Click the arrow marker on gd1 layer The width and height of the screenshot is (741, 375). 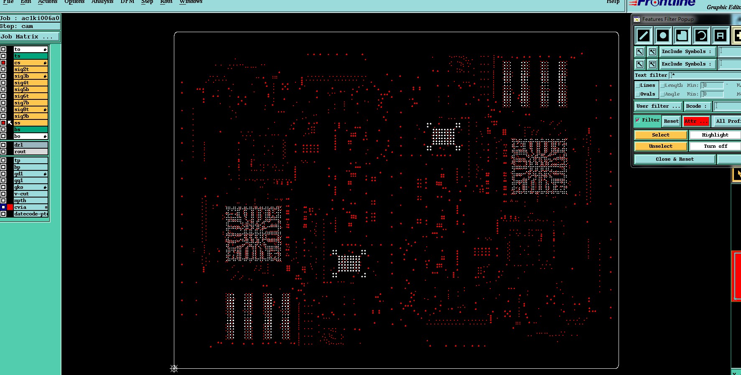45,174
